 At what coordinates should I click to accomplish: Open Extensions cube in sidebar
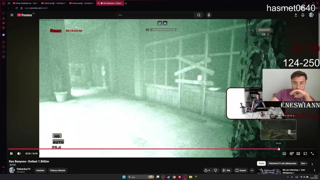[3, 52]
